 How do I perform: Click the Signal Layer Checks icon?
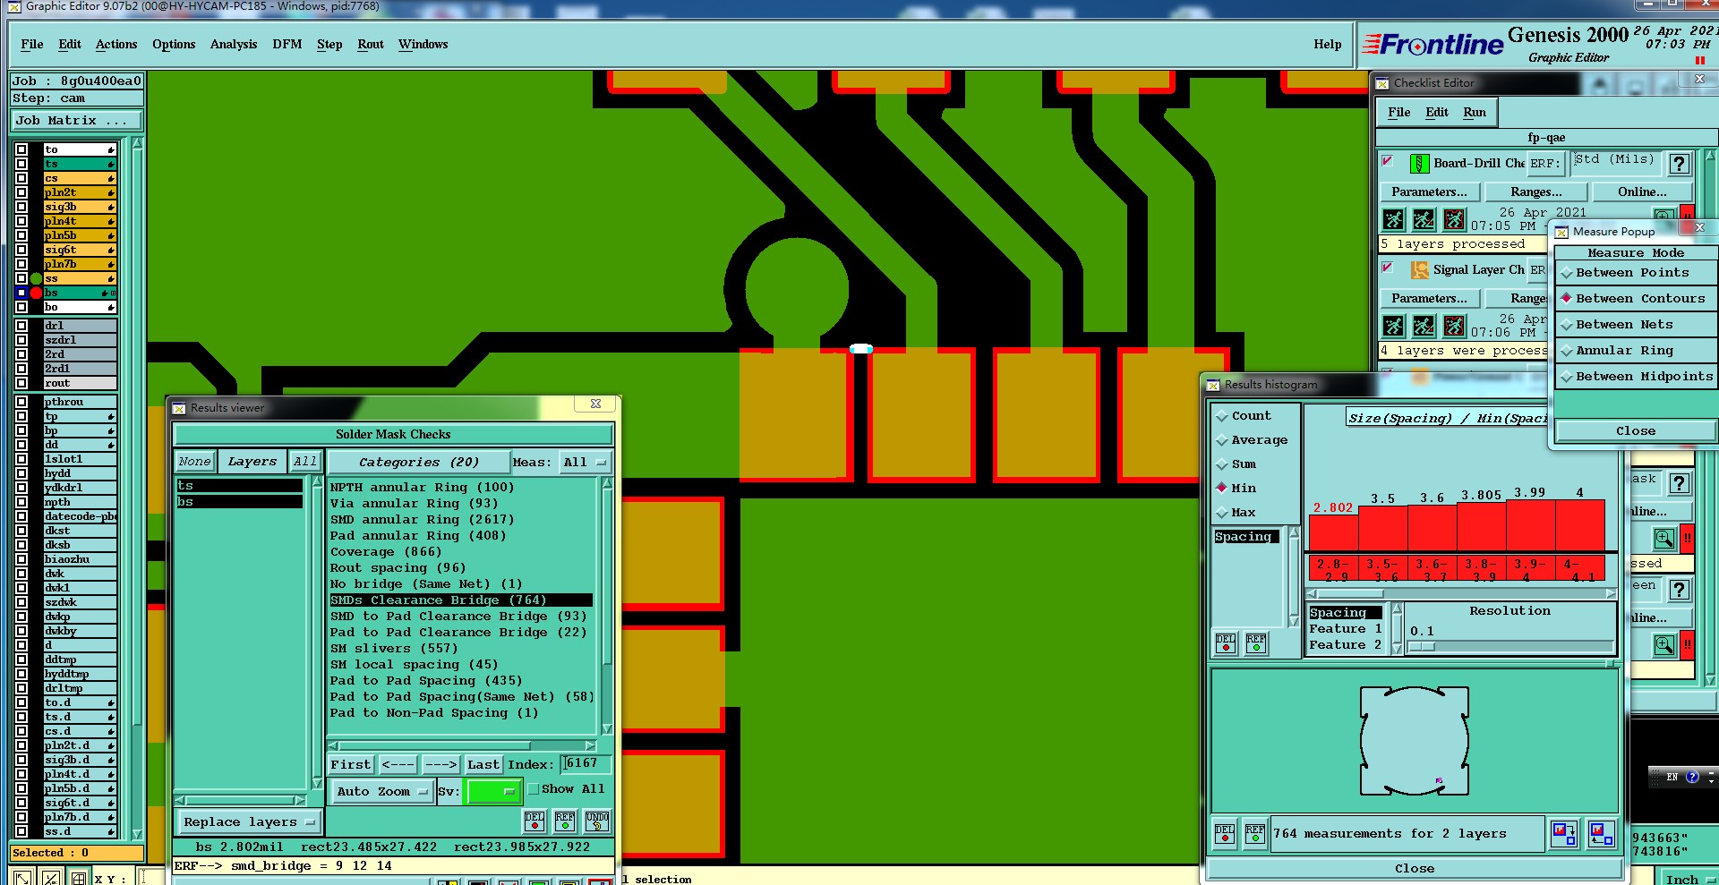1419,270
